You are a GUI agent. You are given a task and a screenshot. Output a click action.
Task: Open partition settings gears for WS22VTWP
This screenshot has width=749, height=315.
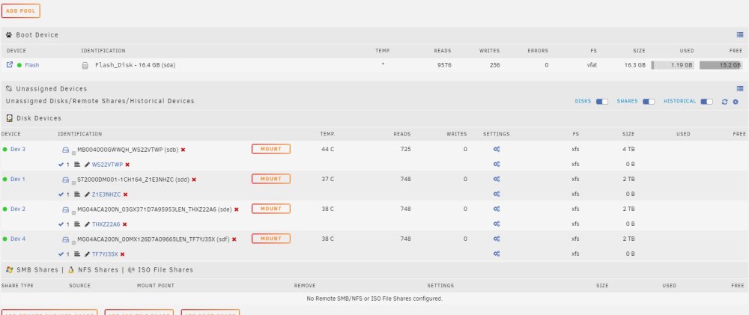click(497, 164)
